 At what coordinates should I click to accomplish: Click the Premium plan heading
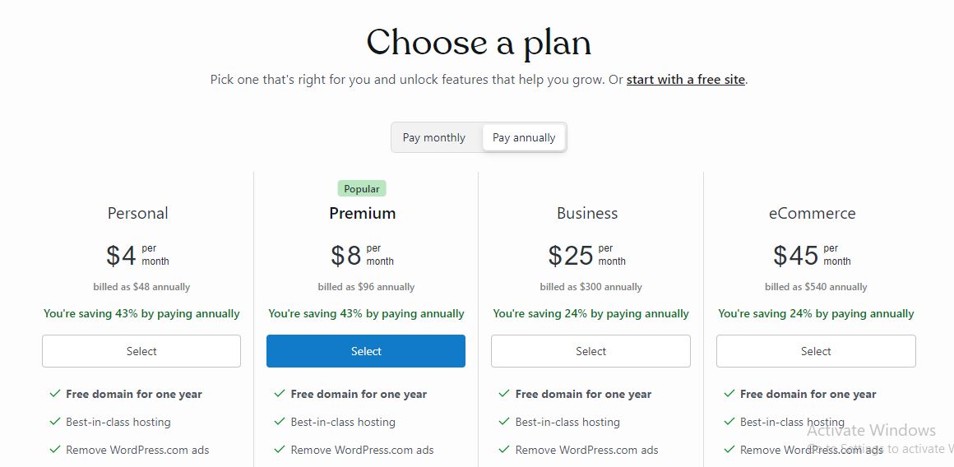pyautogui.click(x=363, y=213)
